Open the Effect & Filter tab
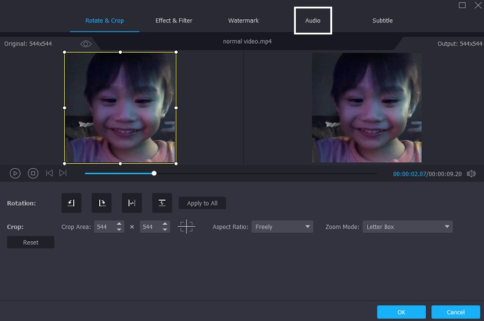This screenshot has height=321, width=484. coord(174,21)
